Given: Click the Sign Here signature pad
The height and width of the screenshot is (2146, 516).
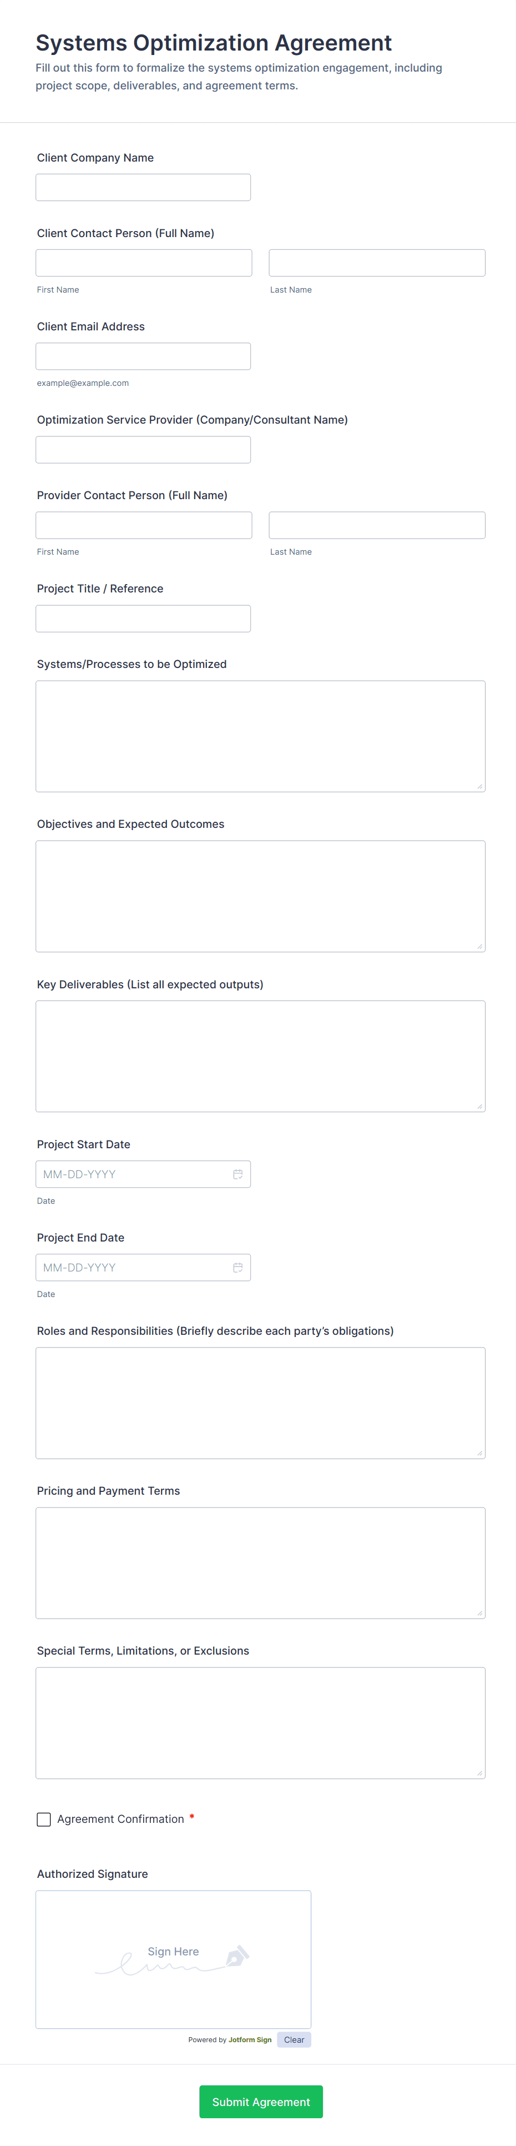Looking at the screenshot, I should point(173,1959).
